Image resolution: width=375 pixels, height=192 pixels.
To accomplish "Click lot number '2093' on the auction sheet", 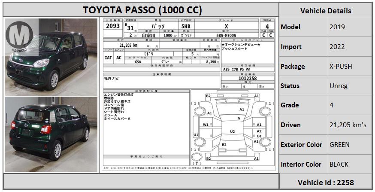I will click(113, 26).
